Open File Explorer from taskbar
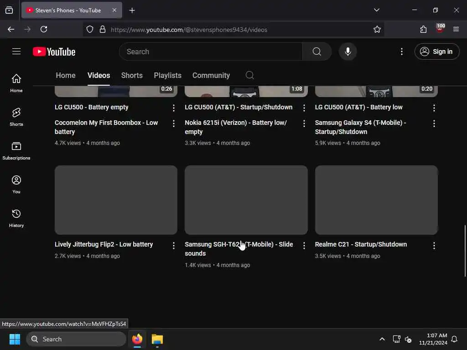Image resolution: width=467 pixels, height=350 pixels. tap(157, 339)
